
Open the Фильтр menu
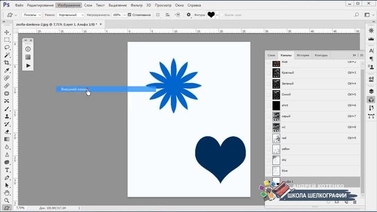click(137, 5)
